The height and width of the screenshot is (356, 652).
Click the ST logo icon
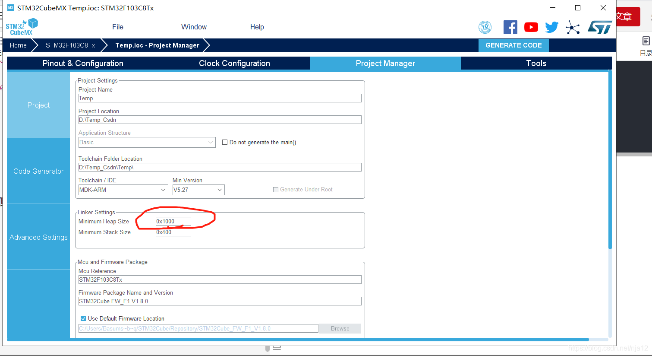pos(600,27)
